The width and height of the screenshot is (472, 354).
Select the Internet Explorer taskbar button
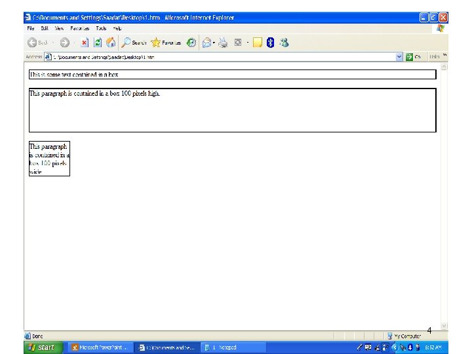click(166, 347)
